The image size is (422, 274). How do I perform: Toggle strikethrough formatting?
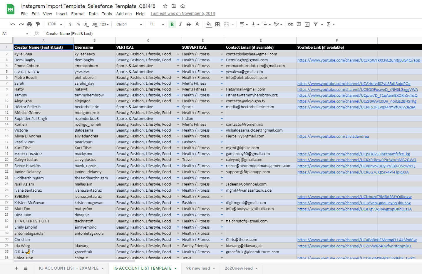(x=189, y=24)
